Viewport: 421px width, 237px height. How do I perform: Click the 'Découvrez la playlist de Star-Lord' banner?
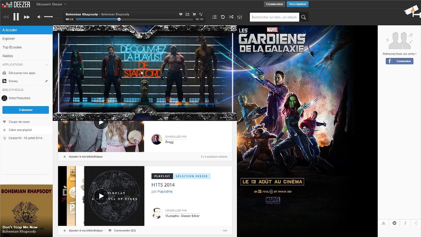pos(145,73)
